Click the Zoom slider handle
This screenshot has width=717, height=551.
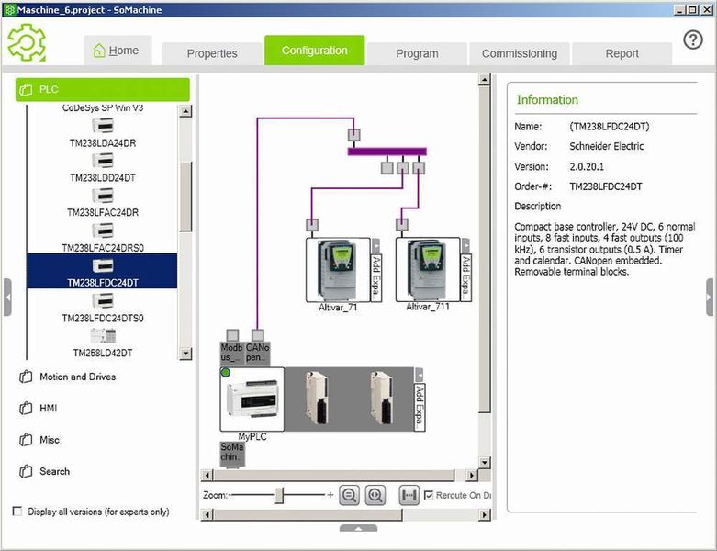click(280, 495)
